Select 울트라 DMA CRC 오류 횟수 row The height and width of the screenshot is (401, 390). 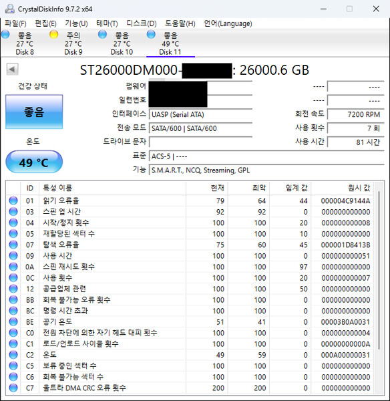[x=190, y=388]
